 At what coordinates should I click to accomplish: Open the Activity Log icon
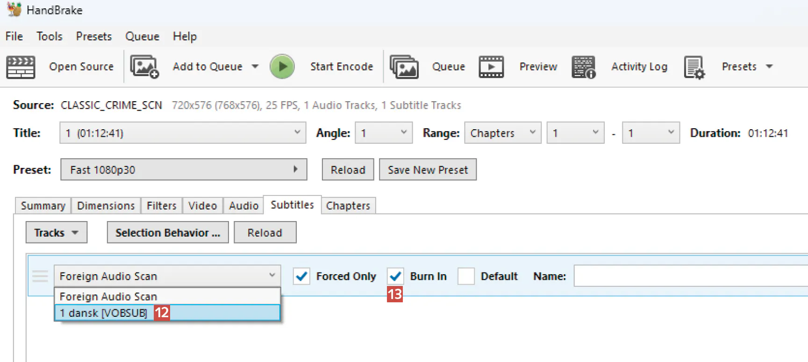[x=584, y=67]
